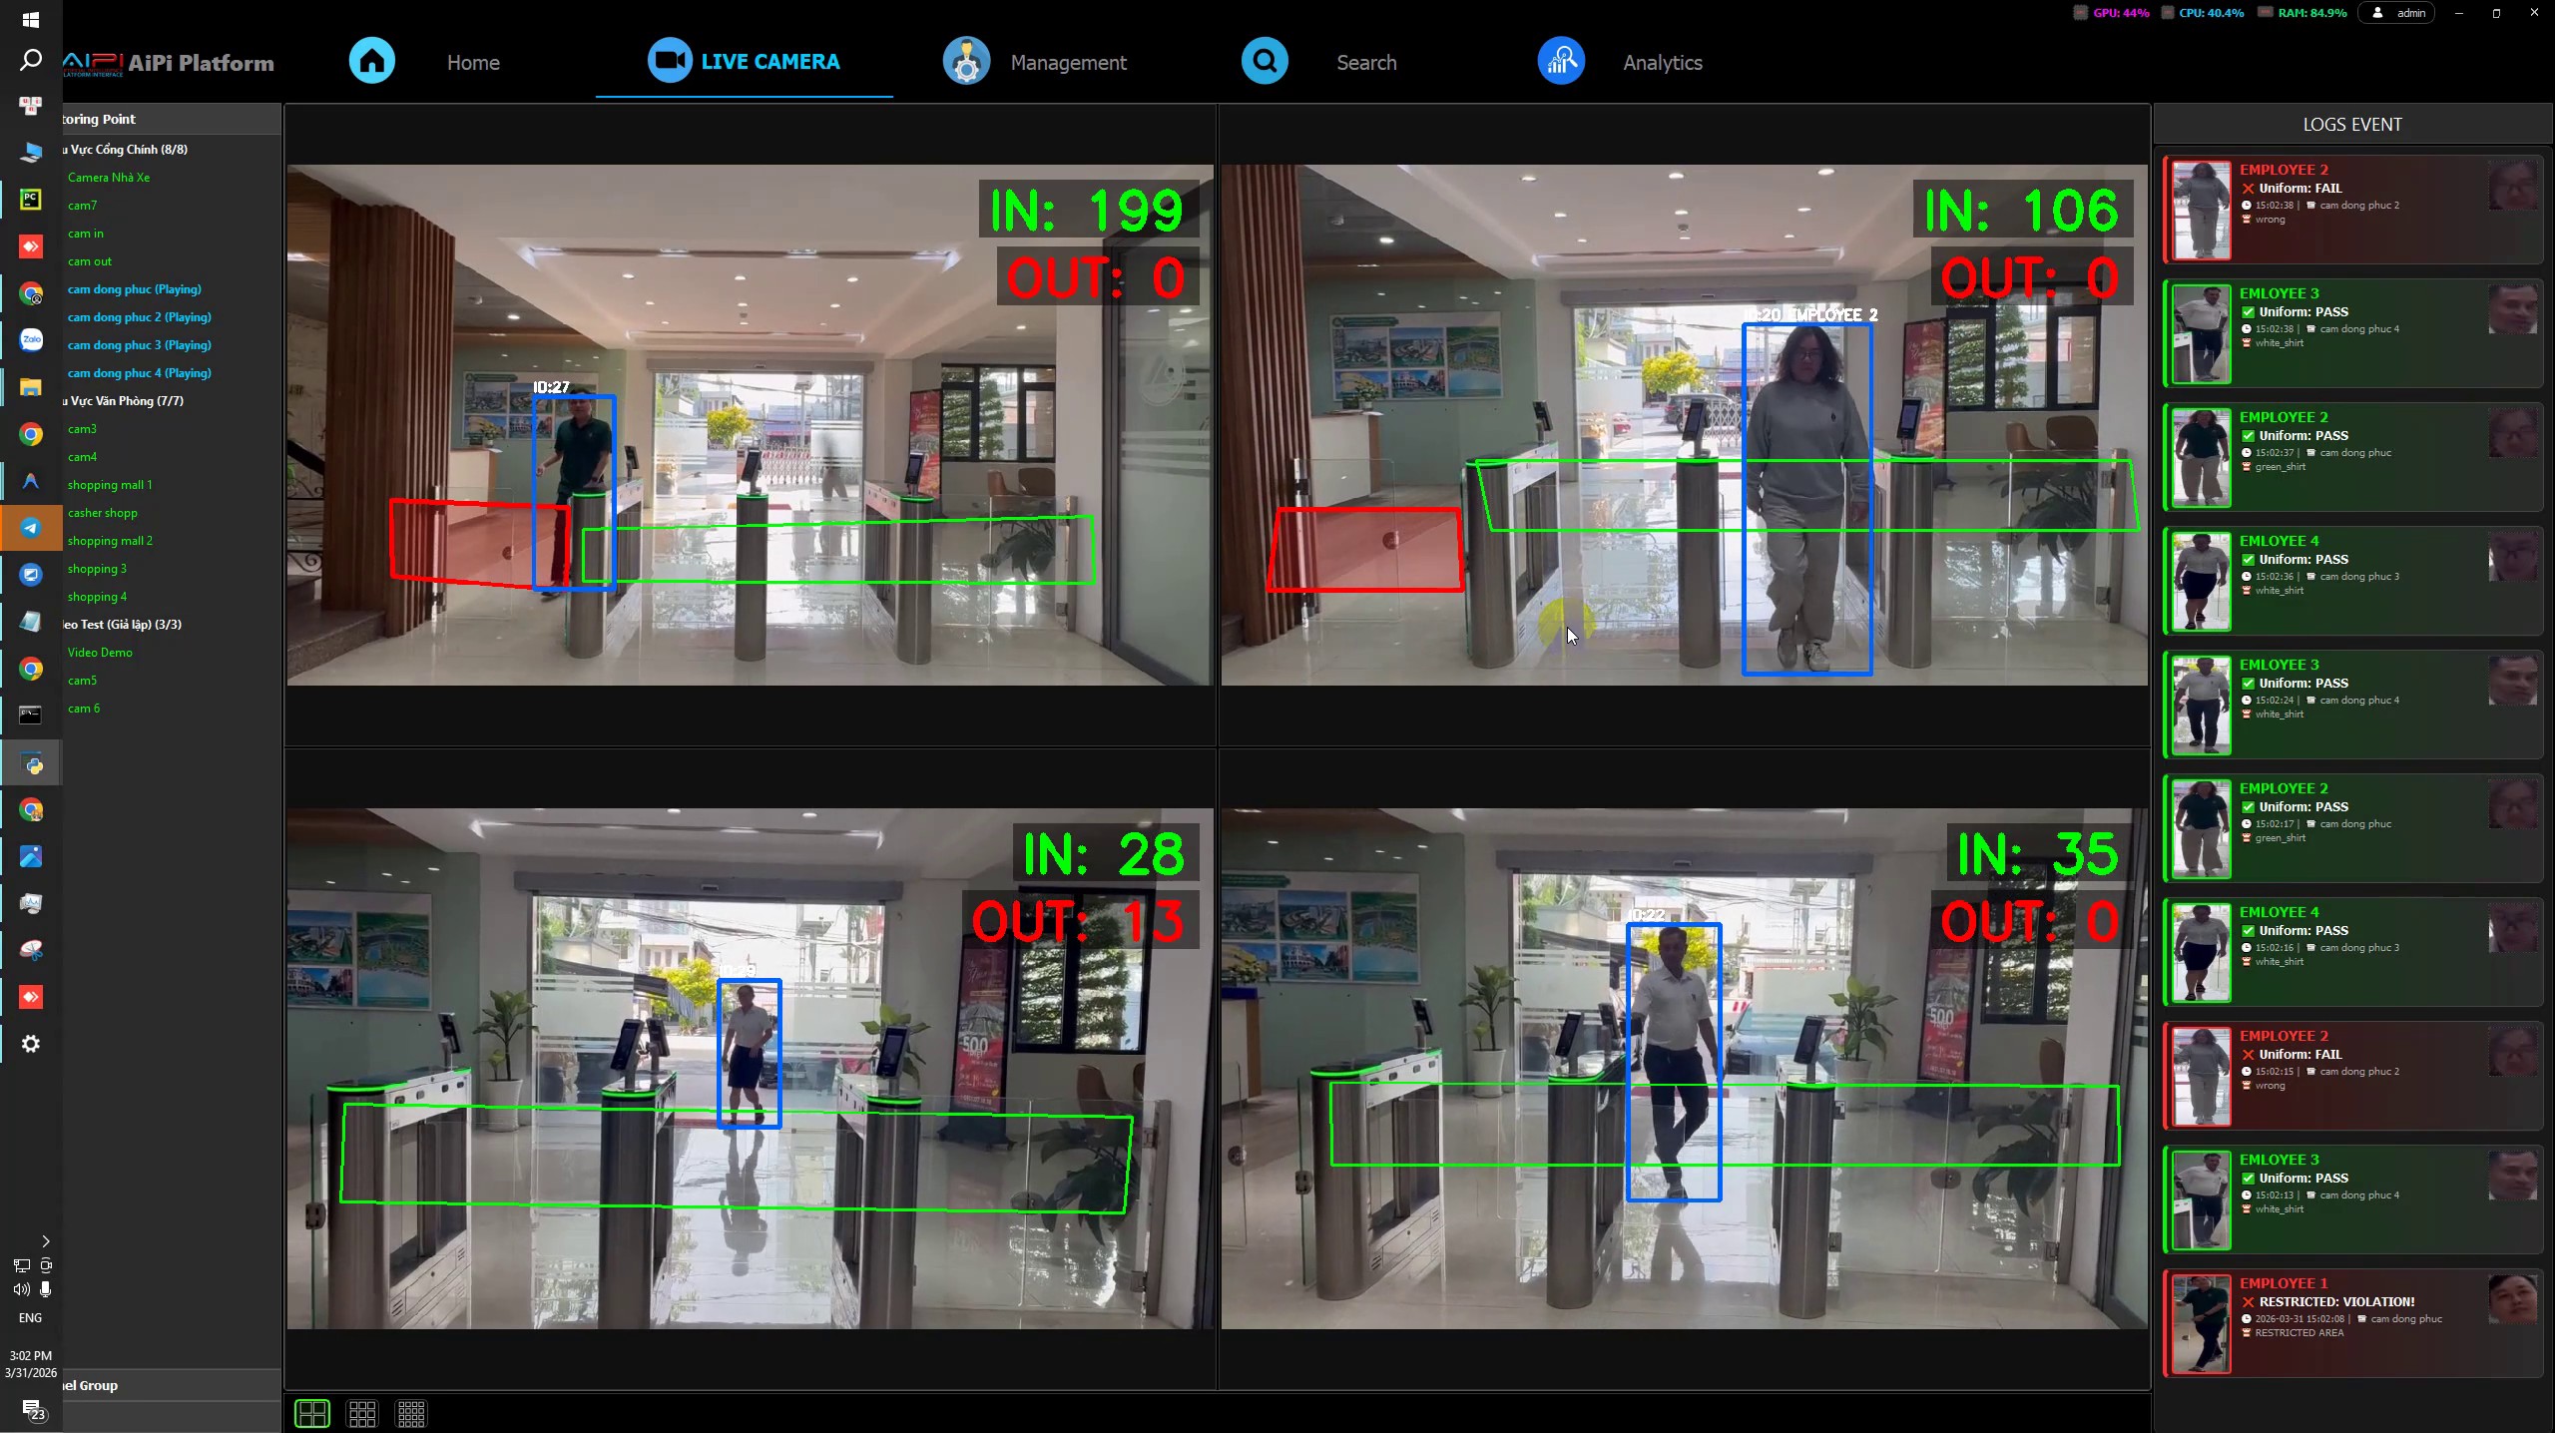Select cam 6 in the test group
The image size is (2555, 1433).
click(84, 708)
